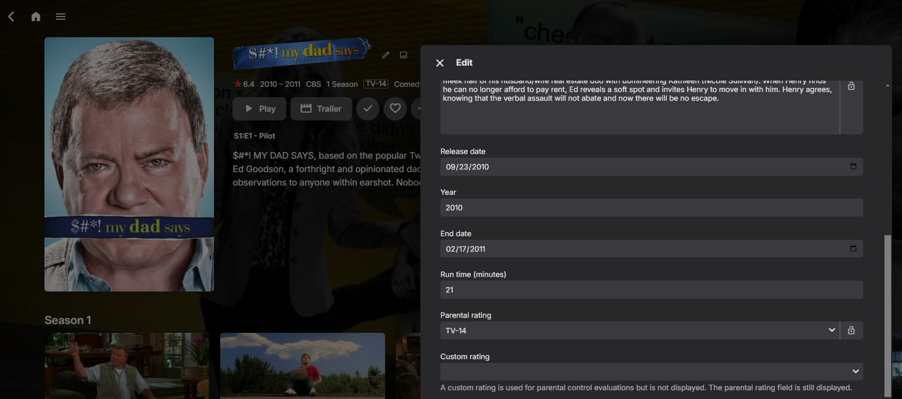Add the show to favorites with the heart
This screenshot has height=399, width=902.
pyautogui.click(x=395, y=109)
